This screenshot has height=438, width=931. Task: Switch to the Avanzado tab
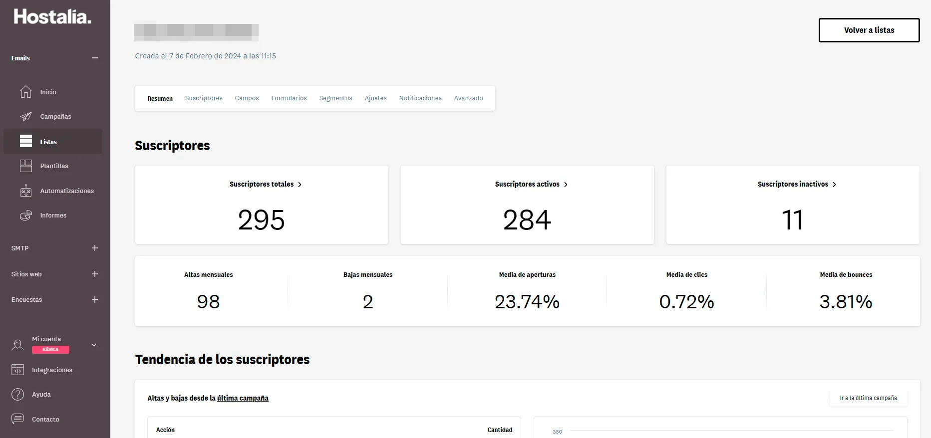click(x=468, y=98)
